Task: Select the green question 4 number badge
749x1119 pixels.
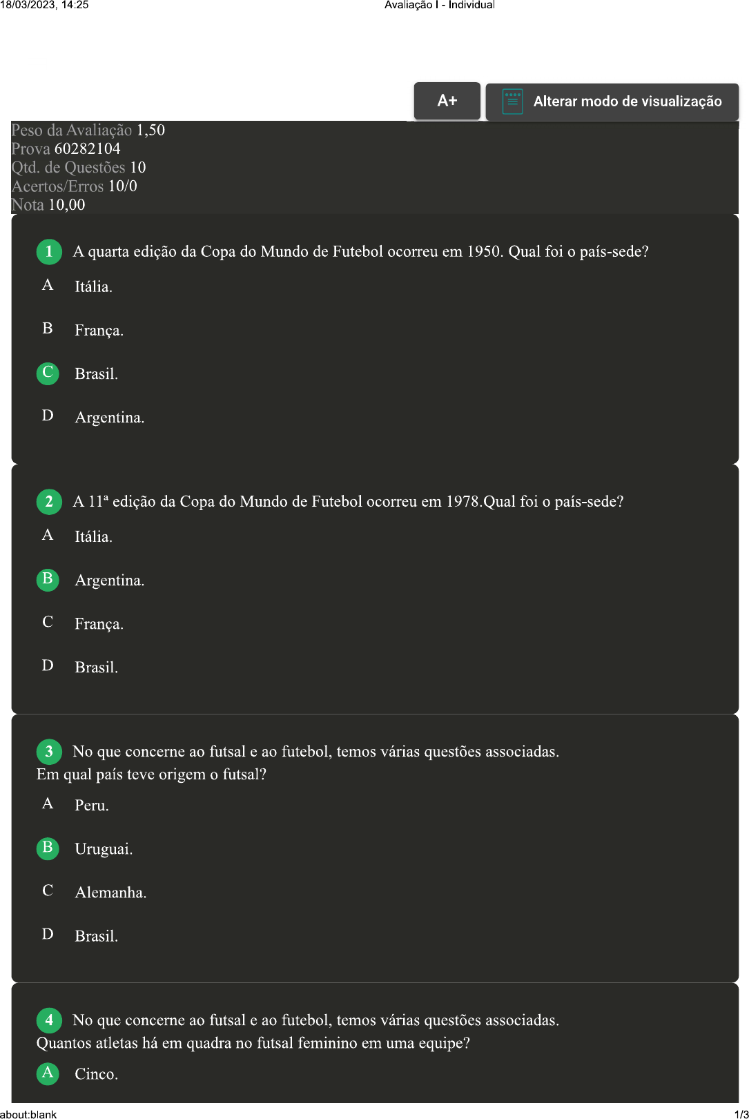Action: pyautogui.click(x=48, y=1020)
